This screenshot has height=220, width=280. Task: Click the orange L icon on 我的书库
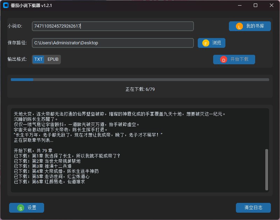[239, 27]
